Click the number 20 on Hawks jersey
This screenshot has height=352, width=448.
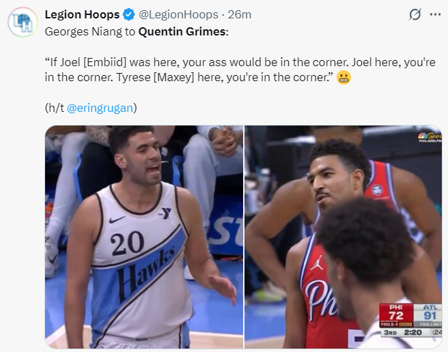128,243
